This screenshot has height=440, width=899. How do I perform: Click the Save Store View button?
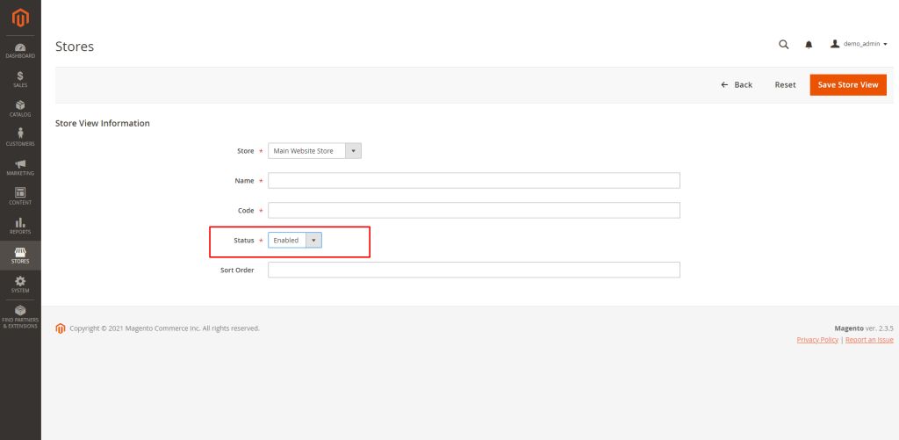[848, 85]
